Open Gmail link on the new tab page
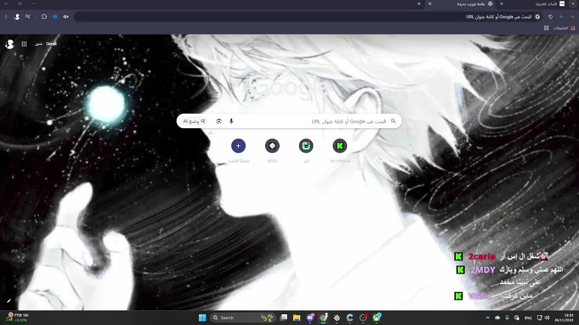 [x=51, y=44]
